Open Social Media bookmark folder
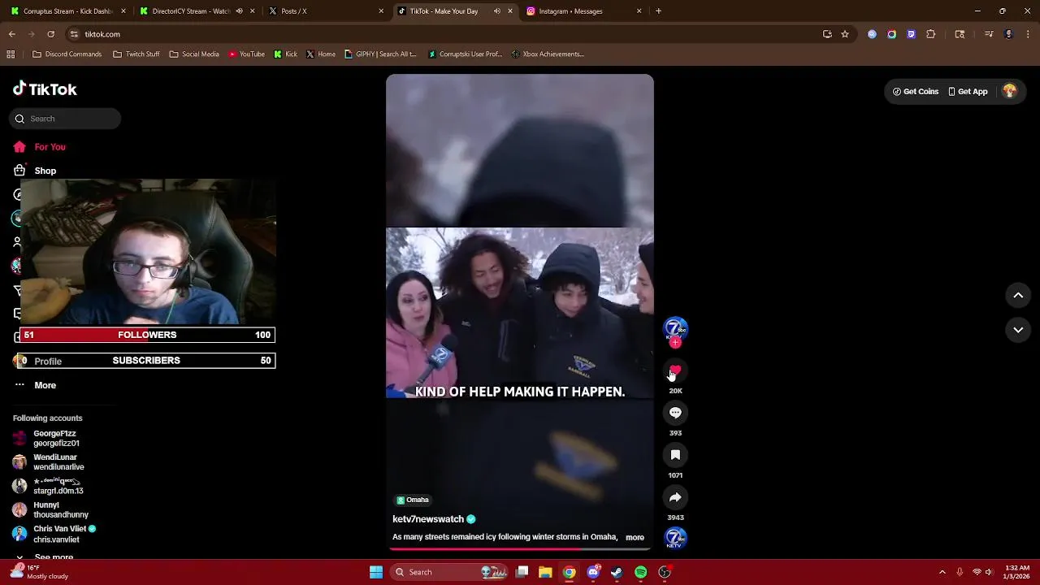The width and height of the screenshot is (1040, 585). click(x=194, y=54)
